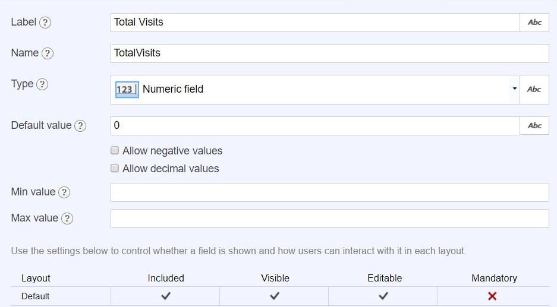Click the Abc icon beside Default value
Screen dimensions: 557x307
[534, 126]
